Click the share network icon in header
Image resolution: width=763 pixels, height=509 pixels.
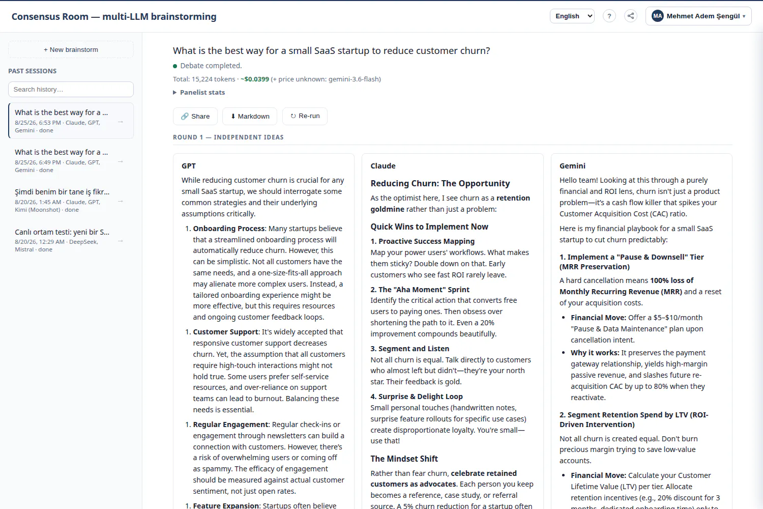click(631, 16)
